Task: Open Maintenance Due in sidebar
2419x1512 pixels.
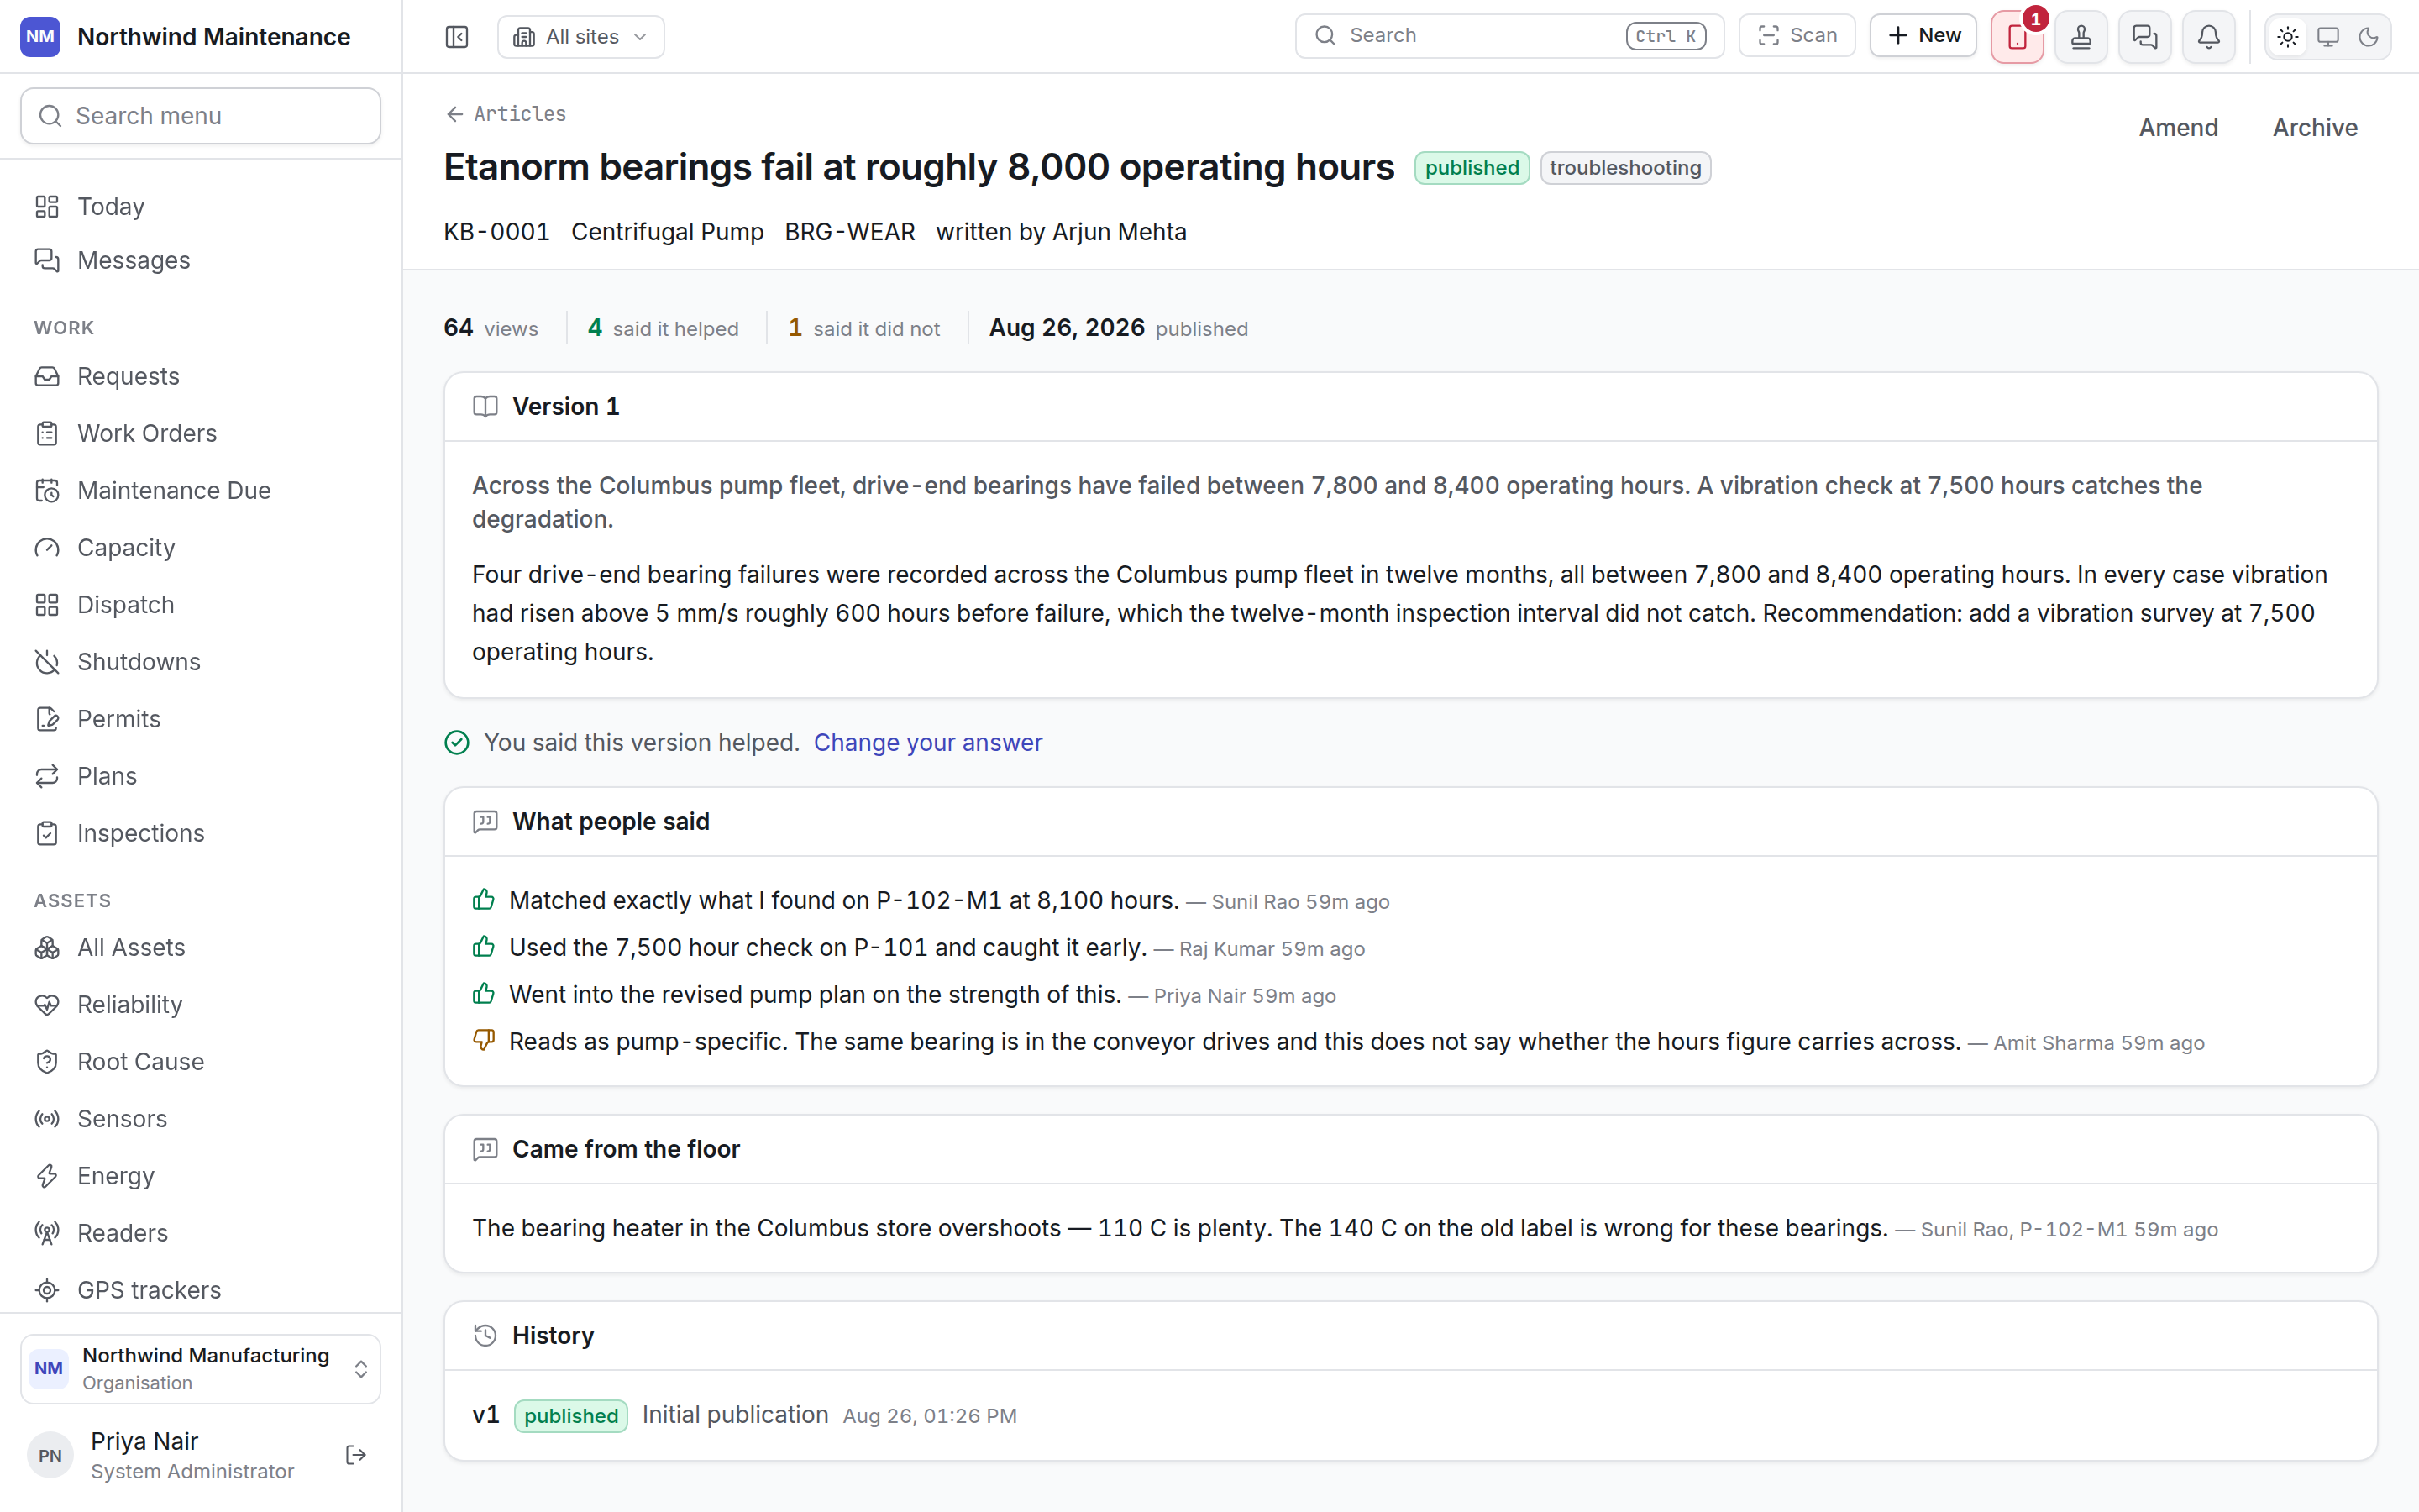Action: [201, 490]
